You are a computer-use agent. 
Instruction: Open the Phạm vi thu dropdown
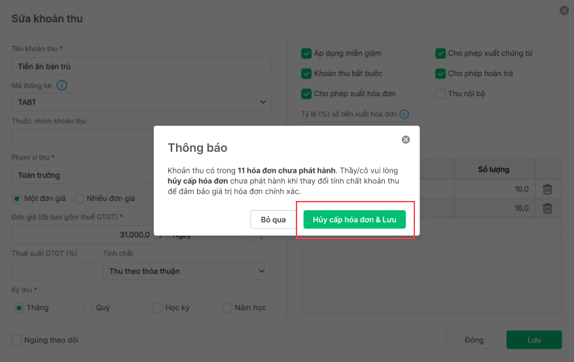click(x=141, y=175)
